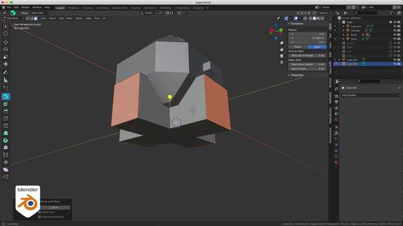Enable face select mode
Screen dimensions: 403x226
tap(36, 18)
